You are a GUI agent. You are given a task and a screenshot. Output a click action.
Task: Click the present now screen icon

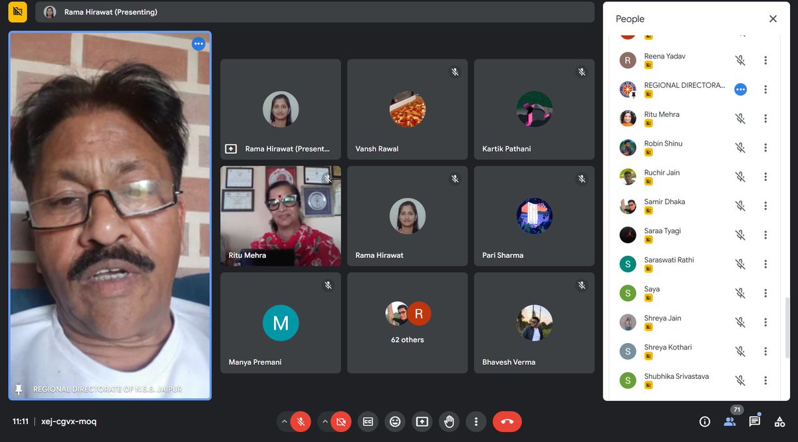pyautogui.click(x=422, y=421)
